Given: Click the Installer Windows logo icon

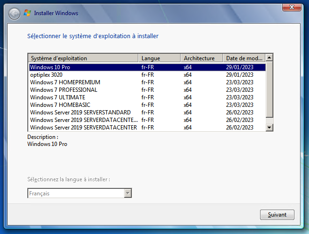Looking at the screenshot, I should coord(28,13).
